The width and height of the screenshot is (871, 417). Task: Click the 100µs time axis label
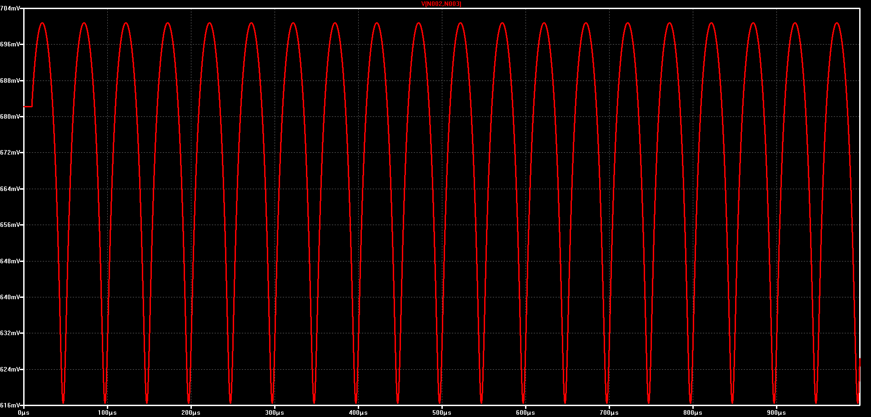pos(107,412)
